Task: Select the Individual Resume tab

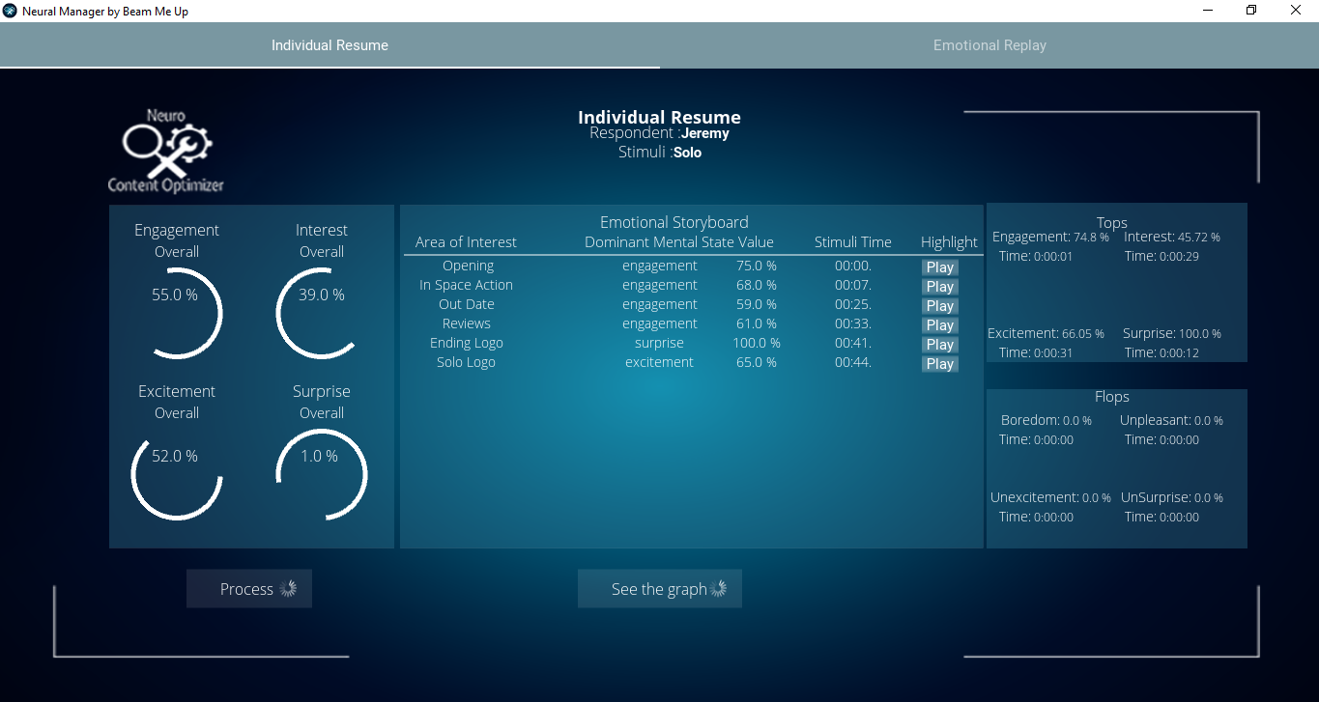Action: [330, 45]
